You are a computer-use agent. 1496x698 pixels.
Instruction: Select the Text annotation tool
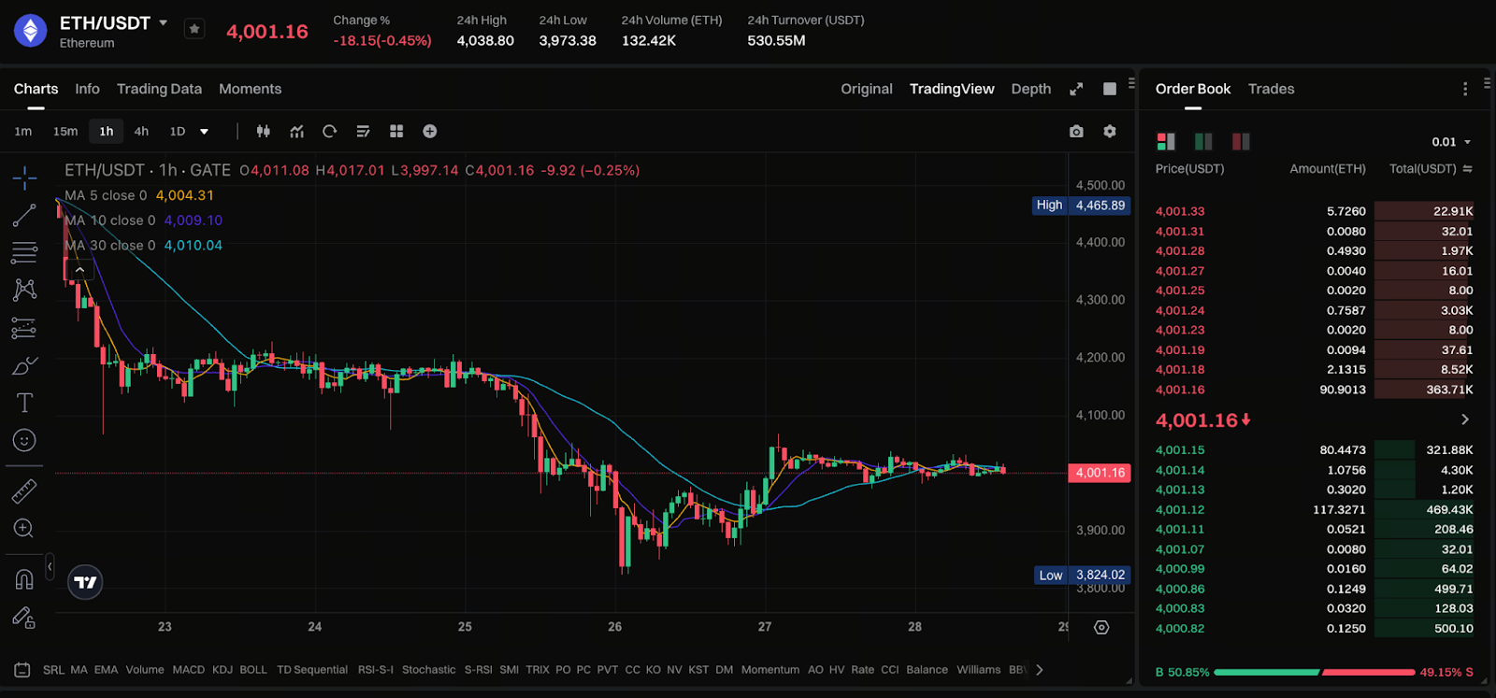click(x=24, y=403)
